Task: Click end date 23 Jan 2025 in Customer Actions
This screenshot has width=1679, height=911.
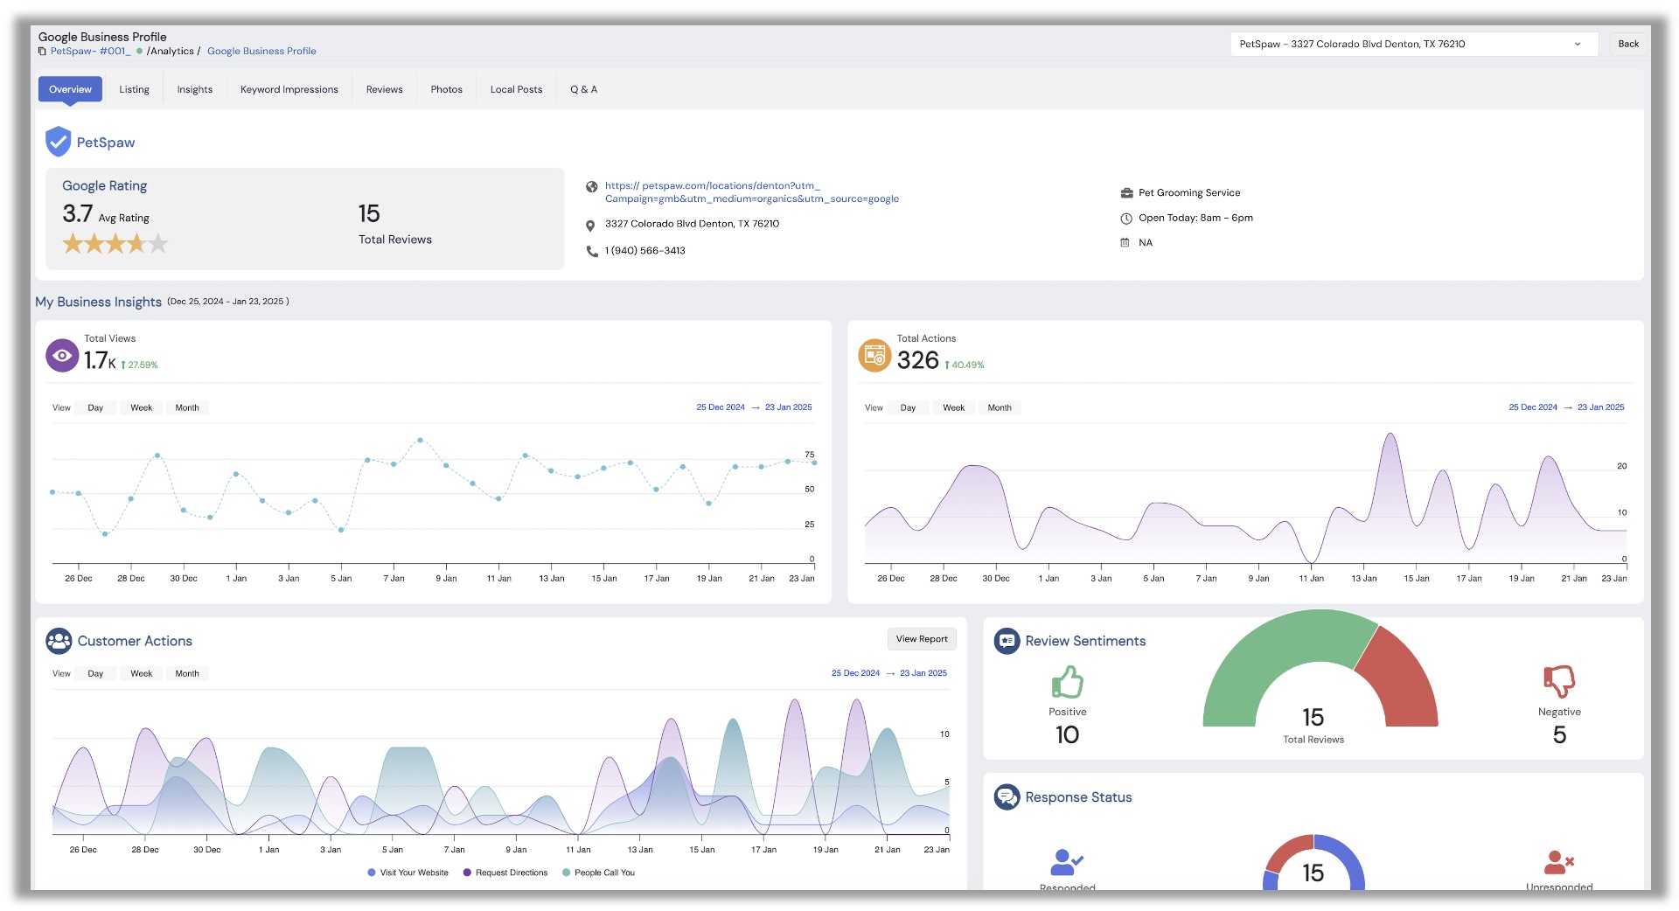Action: coord(923,673)
